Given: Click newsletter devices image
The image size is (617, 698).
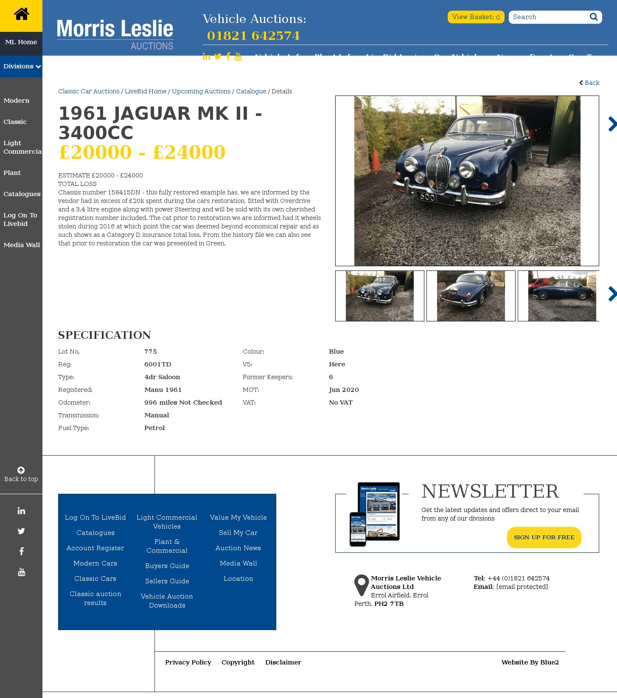Looking at the screenshot, I should coord(375,514).
